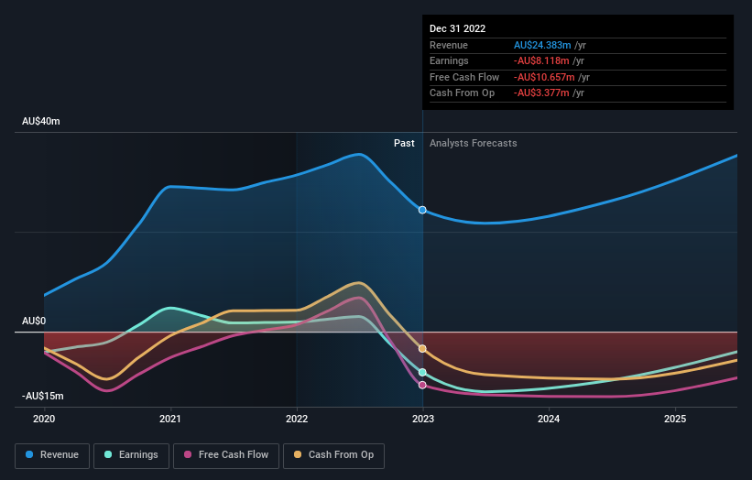The width and height of the screenshot is (752, 480).
Task: Click the -AU$10.657m free cash flow value
Action: pyautogui.click(x=544, y=77)
